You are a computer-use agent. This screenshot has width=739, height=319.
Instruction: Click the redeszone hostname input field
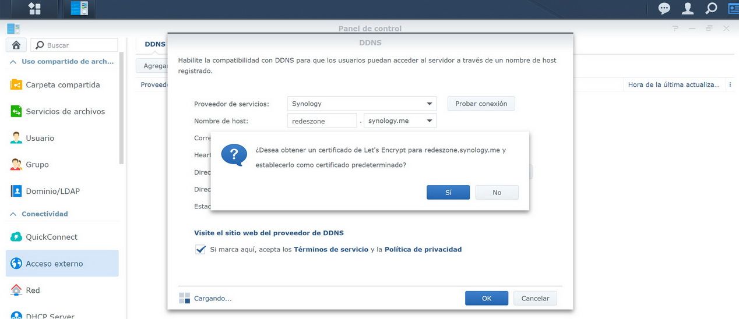(322, 120)
